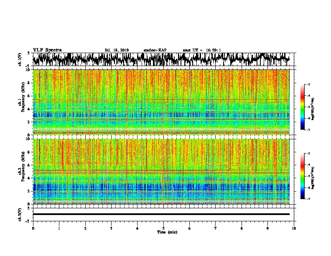The width and height of the screenshot is (331, 256).
Task: Click time axis tick label "7"
Action: tap(216, 228)
